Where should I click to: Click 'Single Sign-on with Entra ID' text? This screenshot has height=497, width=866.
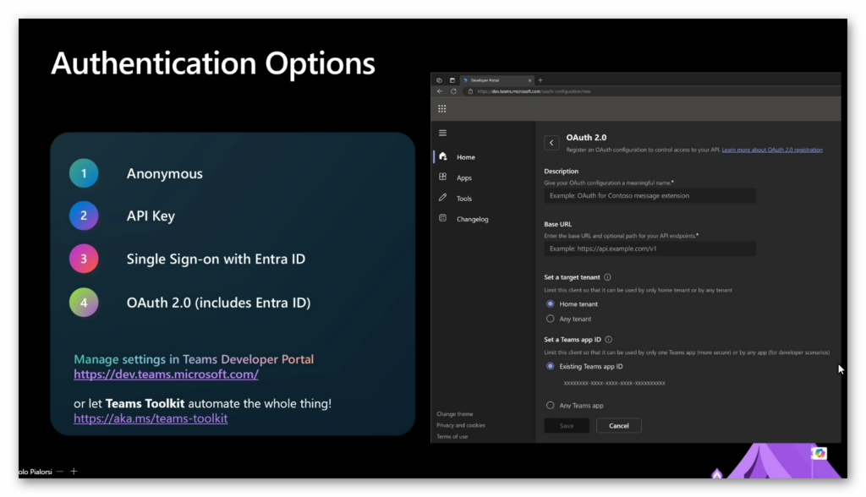[x=216, y=259]
